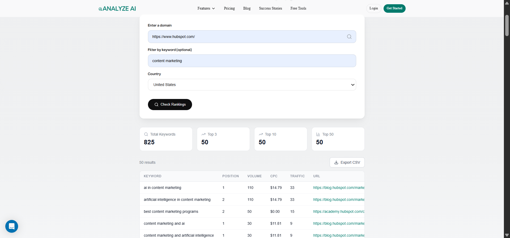Screen dimensions: 510x238
Task: Click the POSITION column header
Action: point(231,176)
